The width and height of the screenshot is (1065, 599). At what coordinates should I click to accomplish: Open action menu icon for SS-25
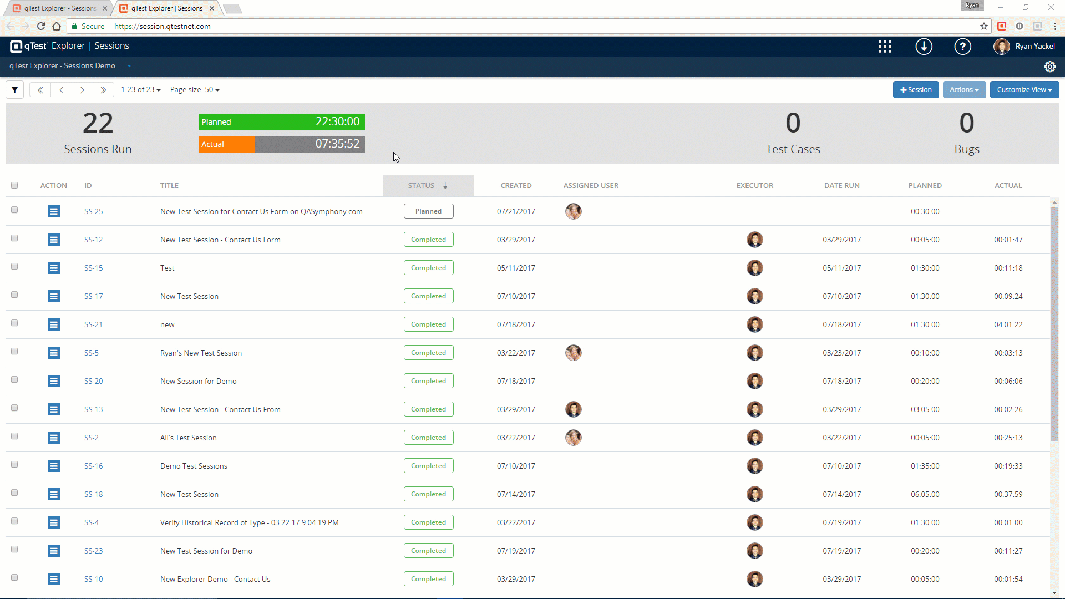tap(54, 211)
